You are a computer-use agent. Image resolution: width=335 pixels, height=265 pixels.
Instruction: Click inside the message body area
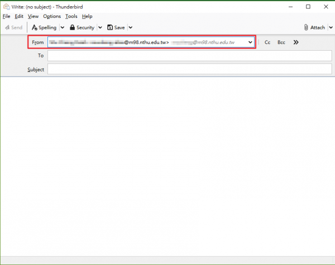pos(167,167)
